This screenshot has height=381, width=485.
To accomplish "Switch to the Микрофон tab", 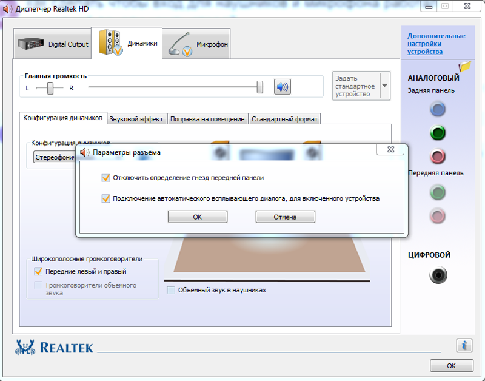I will coord(196,44).
